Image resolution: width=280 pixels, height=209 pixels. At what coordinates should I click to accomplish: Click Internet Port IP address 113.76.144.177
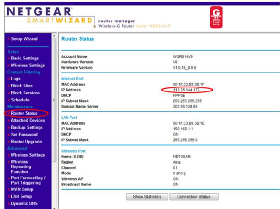pyautogui.click(x=186, y=90)
